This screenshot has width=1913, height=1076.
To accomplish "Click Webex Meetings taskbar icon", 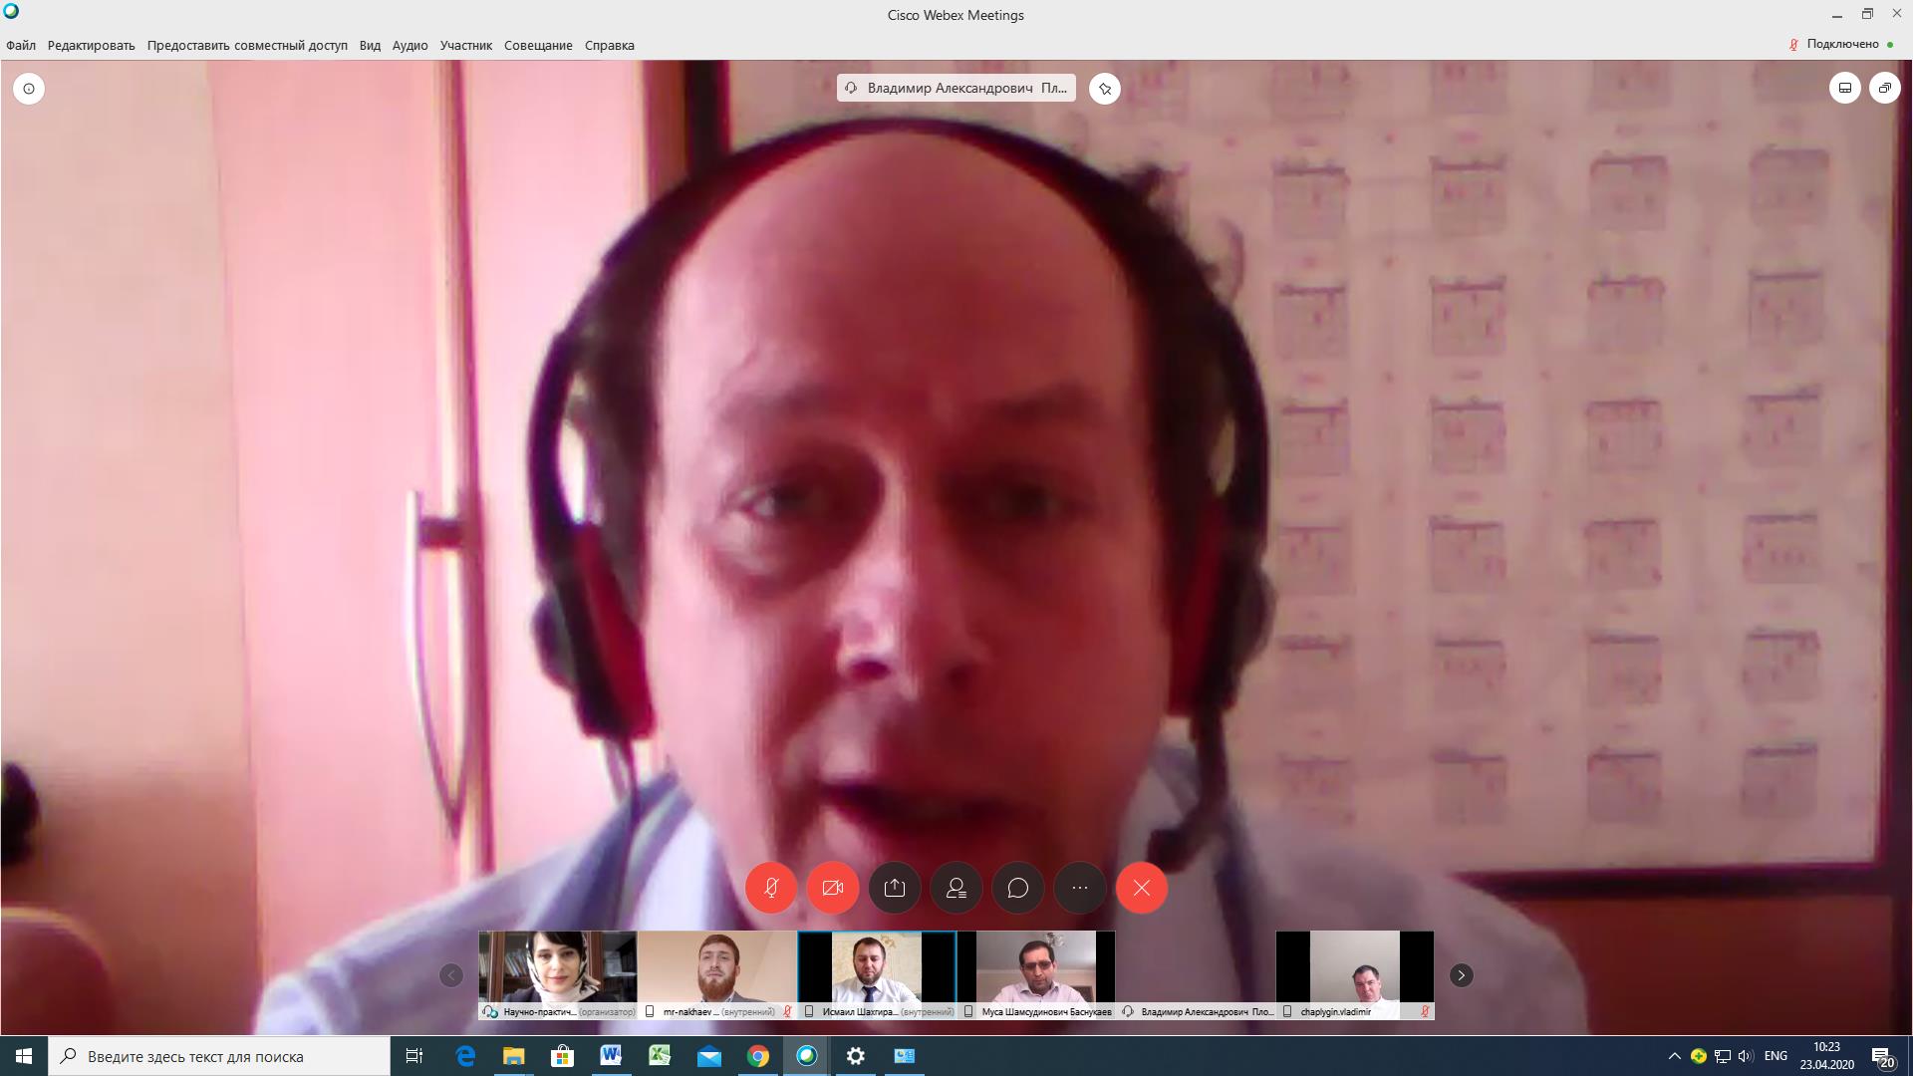I will (807, 1056).
